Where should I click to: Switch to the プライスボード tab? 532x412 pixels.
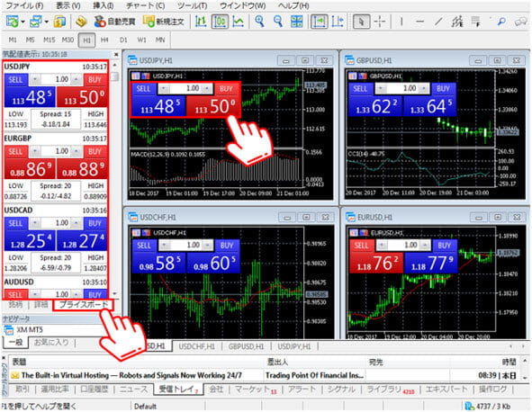coord(83,305)
